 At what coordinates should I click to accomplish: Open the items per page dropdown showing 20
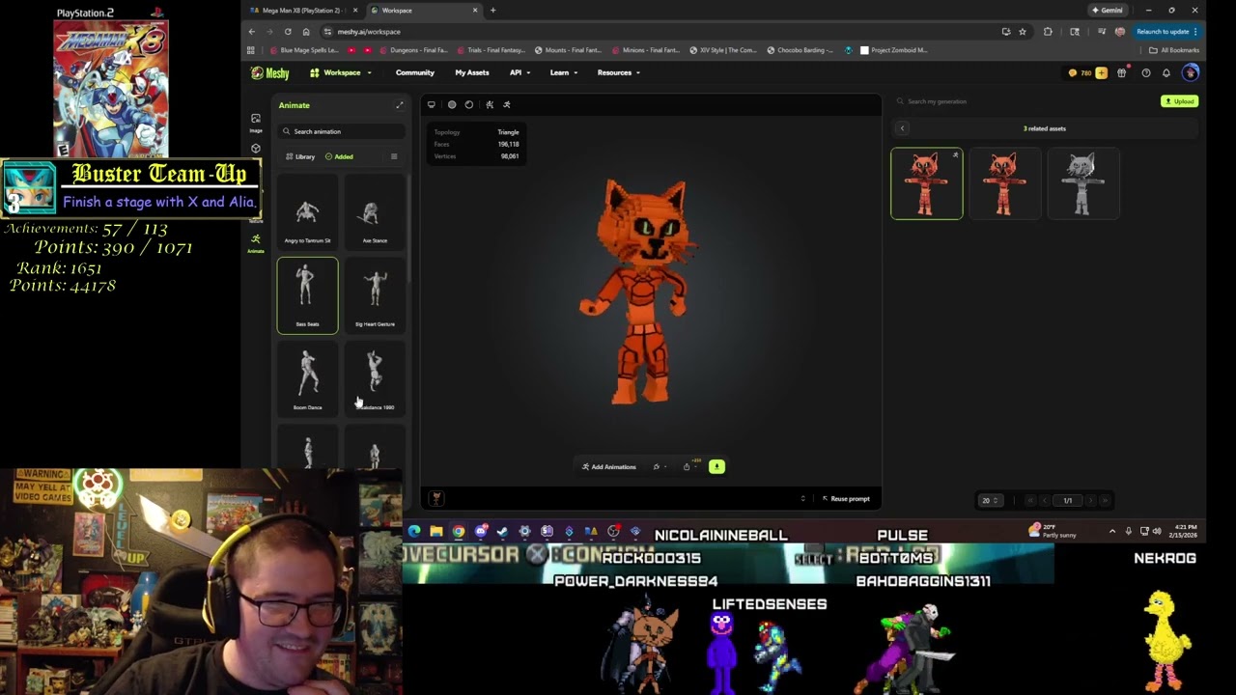coord(990,500)
